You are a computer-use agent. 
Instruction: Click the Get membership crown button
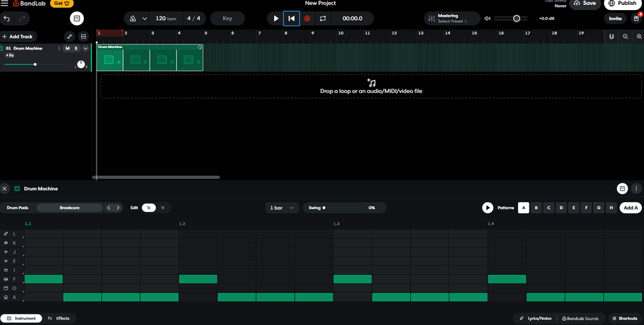point(62,4)
